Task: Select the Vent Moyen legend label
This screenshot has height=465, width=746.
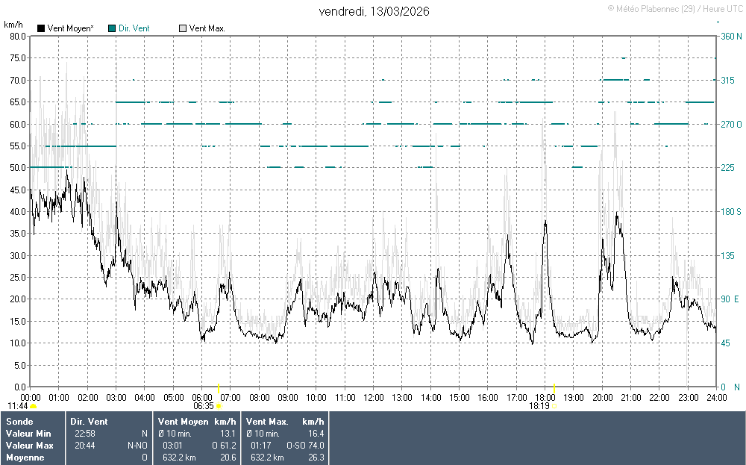Action: coord(71,28)
